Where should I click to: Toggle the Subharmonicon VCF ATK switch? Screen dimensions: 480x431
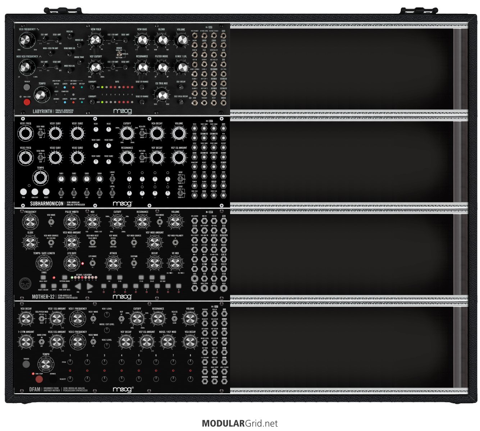142,157
